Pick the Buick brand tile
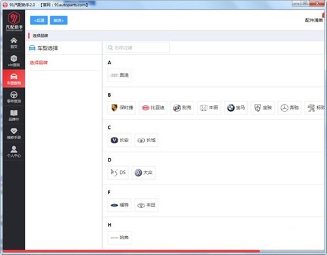This screenshot has height=255, width=327. click(x=182, y=108)
